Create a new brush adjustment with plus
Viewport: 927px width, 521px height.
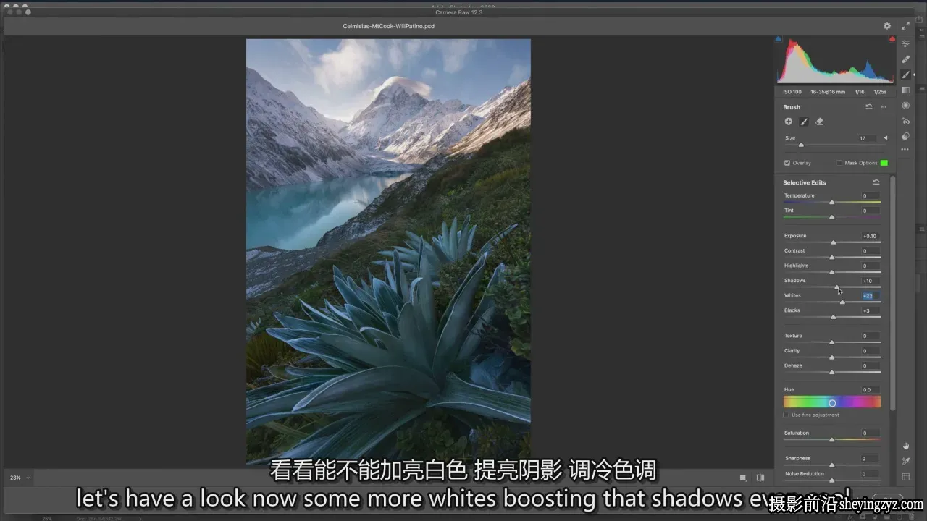point(788,122)
